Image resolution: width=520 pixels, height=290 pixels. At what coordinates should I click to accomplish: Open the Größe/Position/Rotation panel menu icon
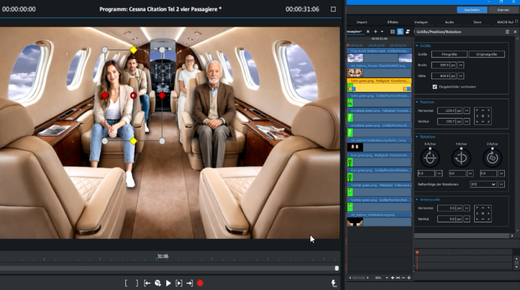[x=507, y=32]
